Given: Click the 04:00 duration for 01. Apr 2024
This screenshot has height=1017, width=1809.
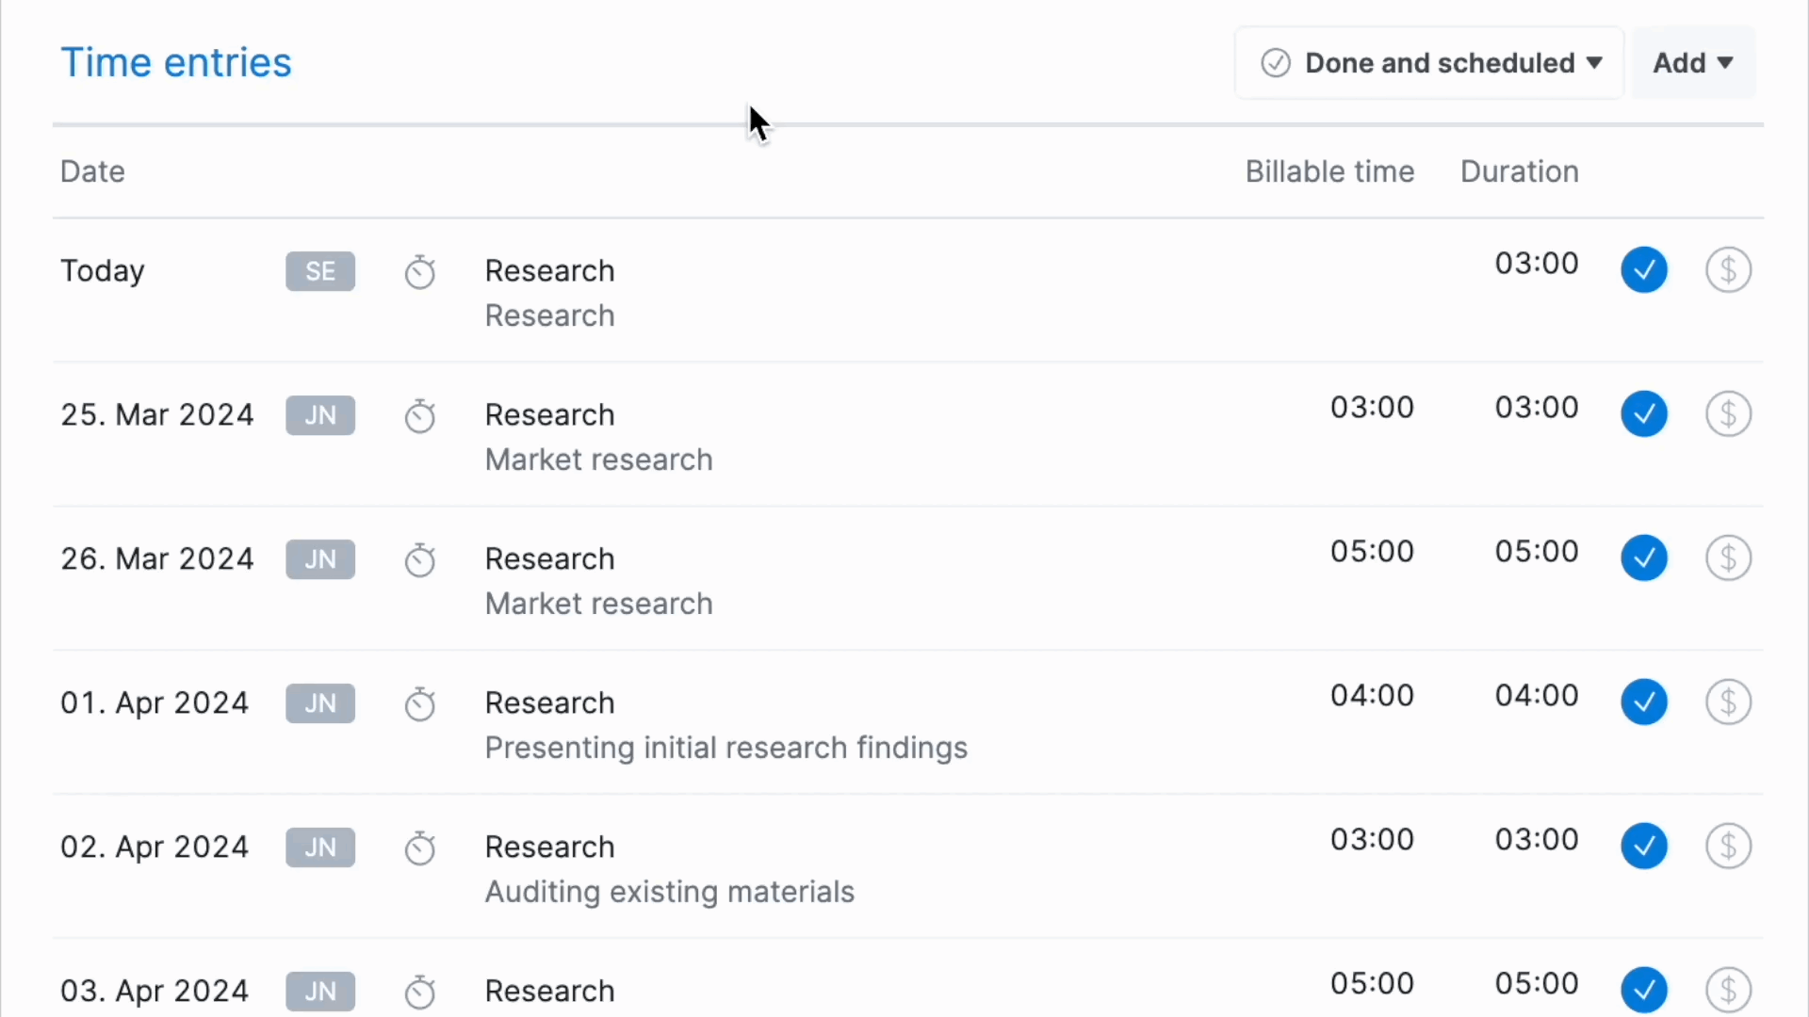Looking at the screenshot, I should pyautogui.click(x=1537, y=696).
